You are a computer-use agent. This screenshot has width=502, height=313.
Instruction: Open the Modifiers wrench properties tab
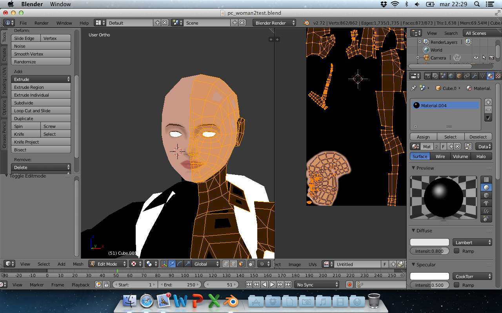[475, 76]
